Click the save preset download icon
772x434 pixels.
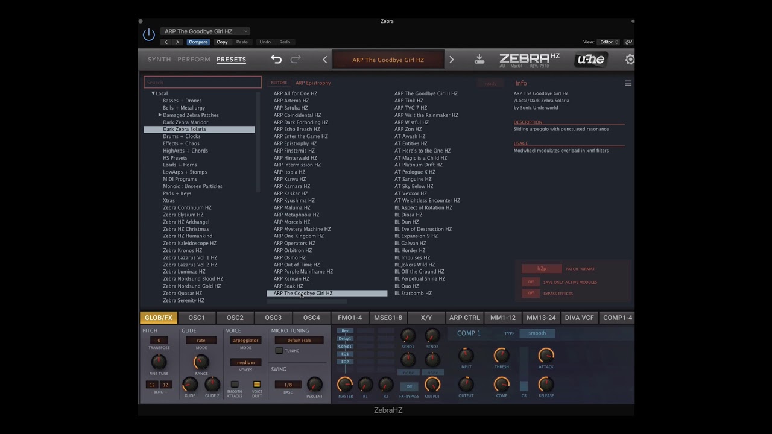pyautogui.click(x=479, y=59)
